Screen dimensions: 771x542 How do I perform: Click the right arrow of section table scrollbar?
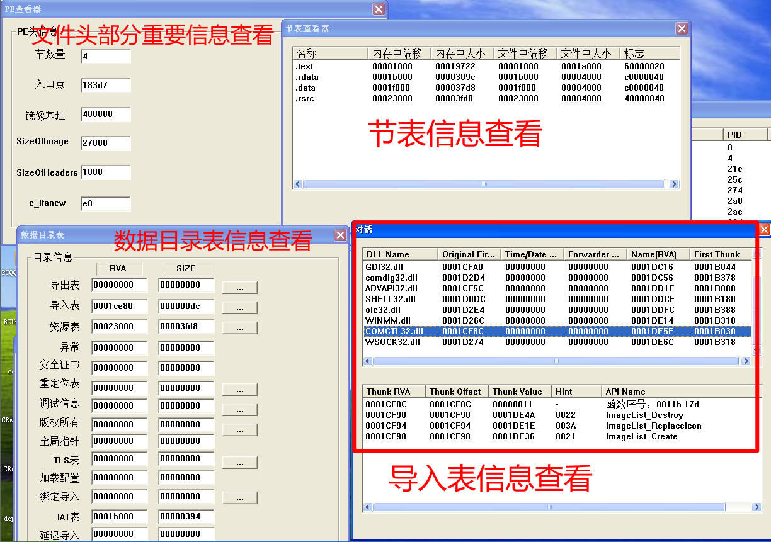(x=674, y=184)
